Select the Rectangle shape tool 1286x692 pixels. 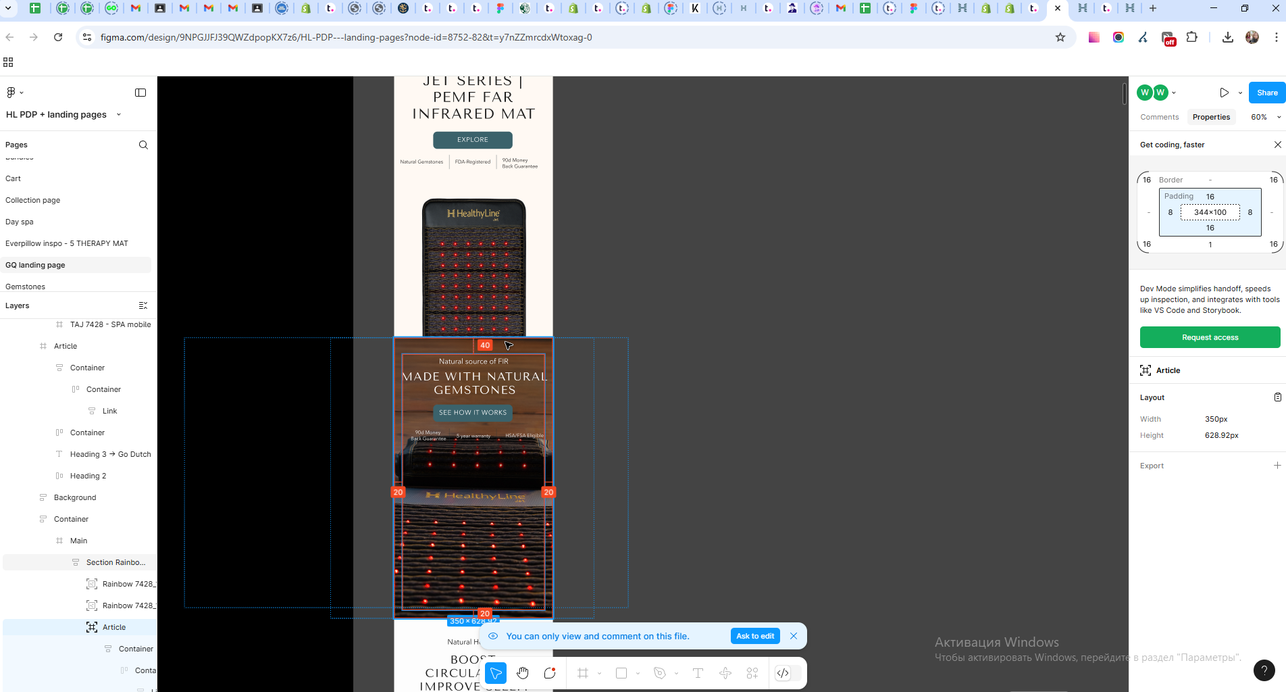tap(621, 673)
